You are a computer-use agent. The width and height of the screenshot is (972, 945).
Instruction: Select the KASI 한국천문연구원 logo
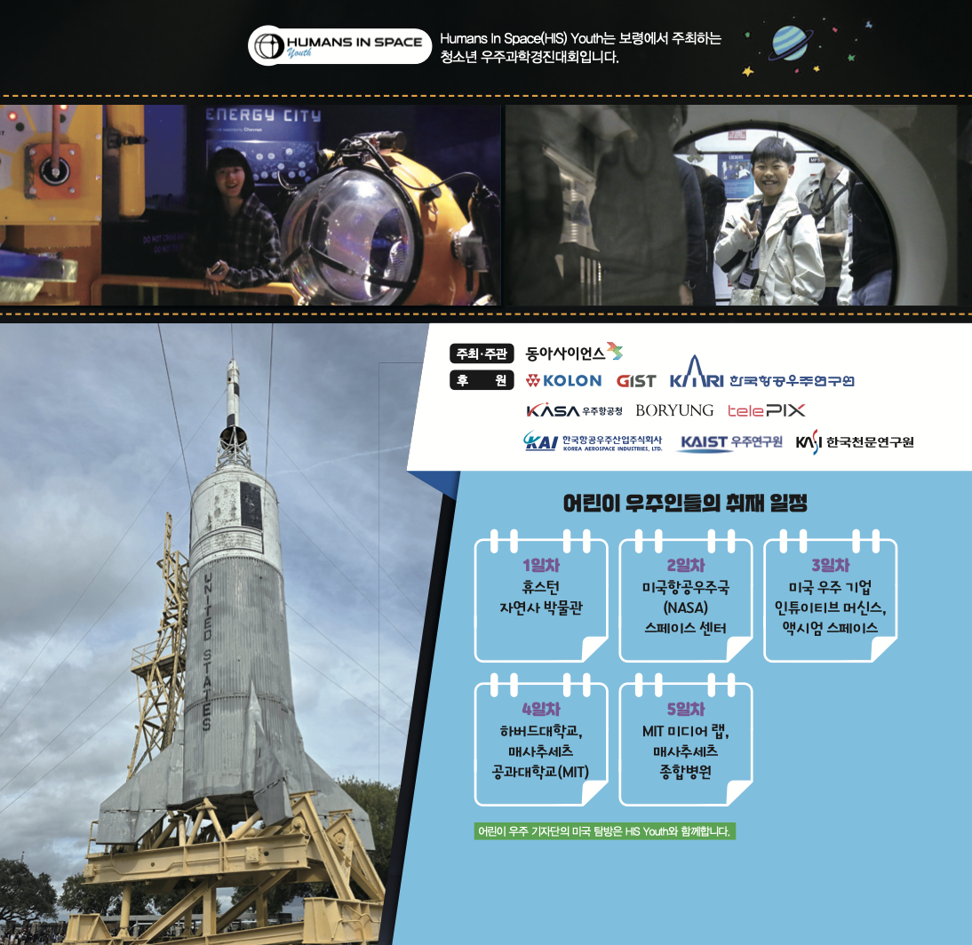[x=854, y=441]
